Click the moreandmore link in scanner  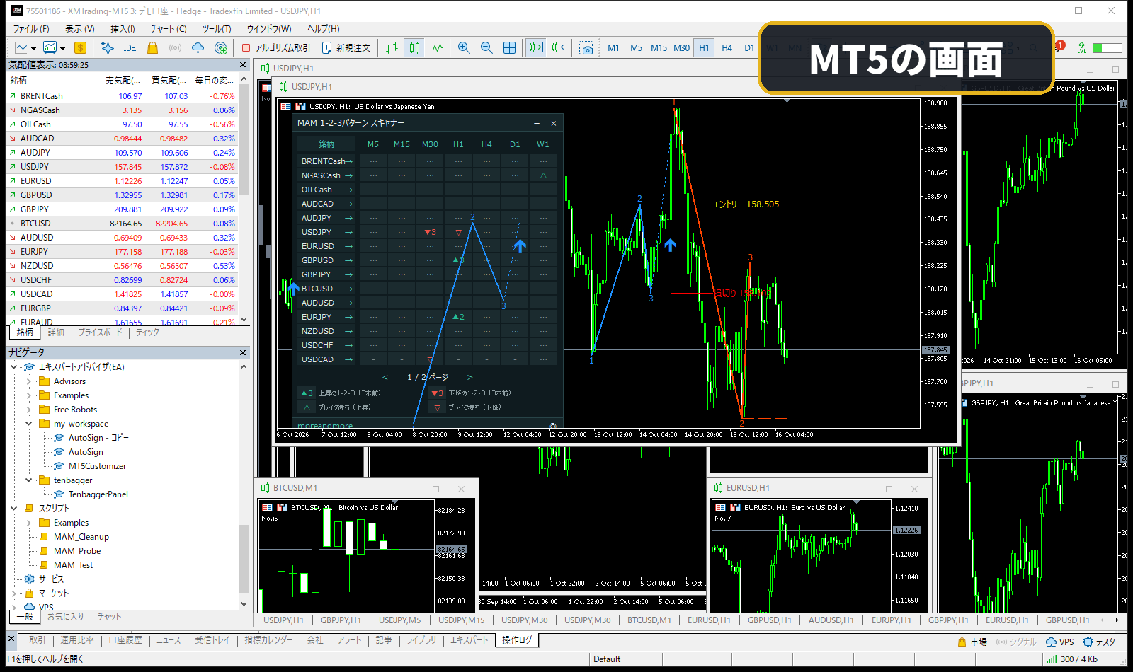(x=325, y=426)
